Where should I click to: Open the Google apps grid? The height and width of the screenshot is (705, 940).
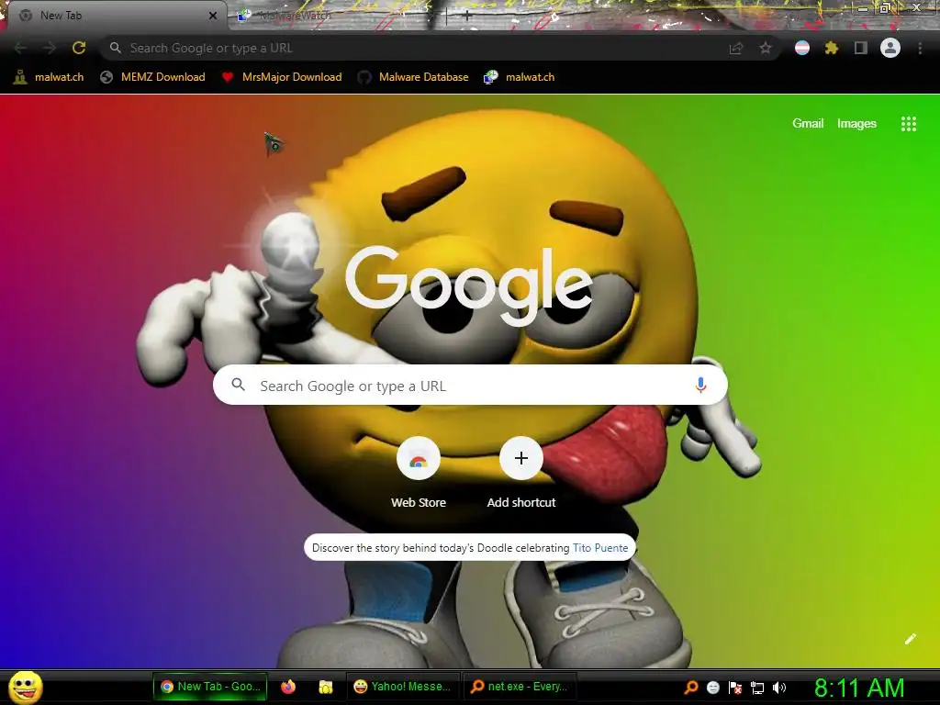click(909, 124)
